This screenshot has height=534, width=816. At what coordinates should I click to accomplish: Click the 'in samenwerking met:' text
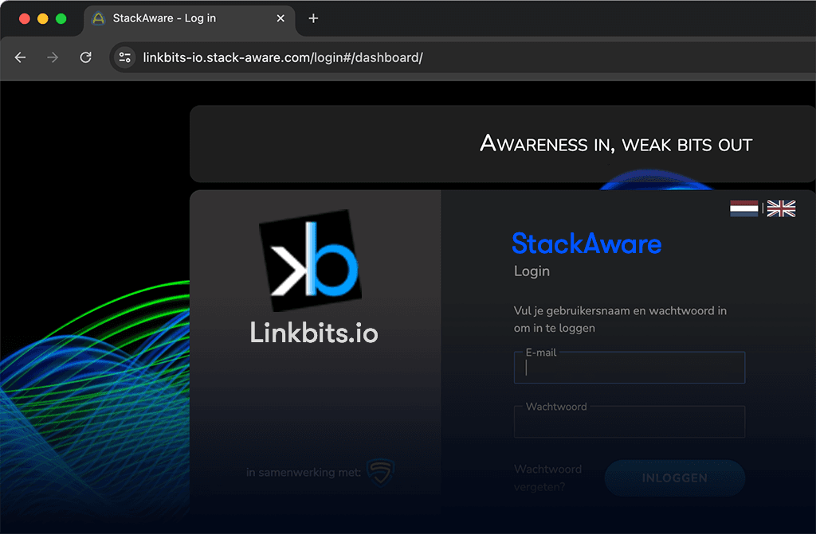coord(304,472)
